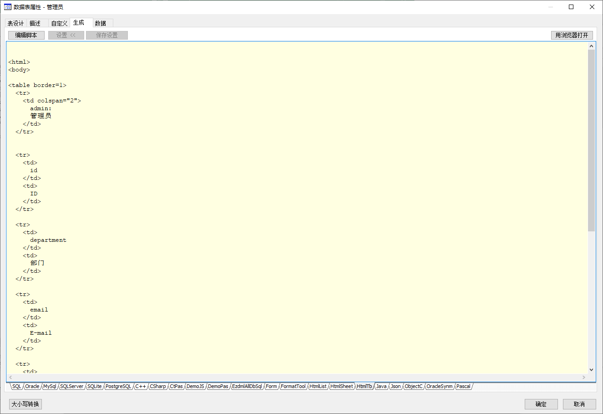Click the vertical scrollbar down arrow
The height and width of the screenshot is (414, 603).
[x=591, y=370]
